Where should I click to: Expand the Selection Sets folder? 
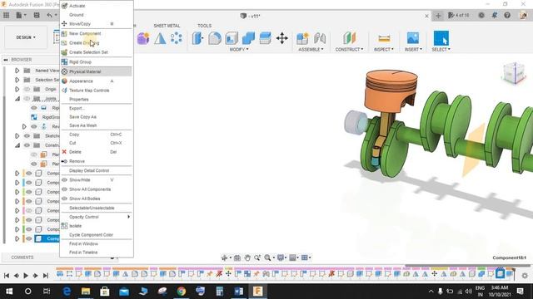pyautogui.click(x=17, y=80)
